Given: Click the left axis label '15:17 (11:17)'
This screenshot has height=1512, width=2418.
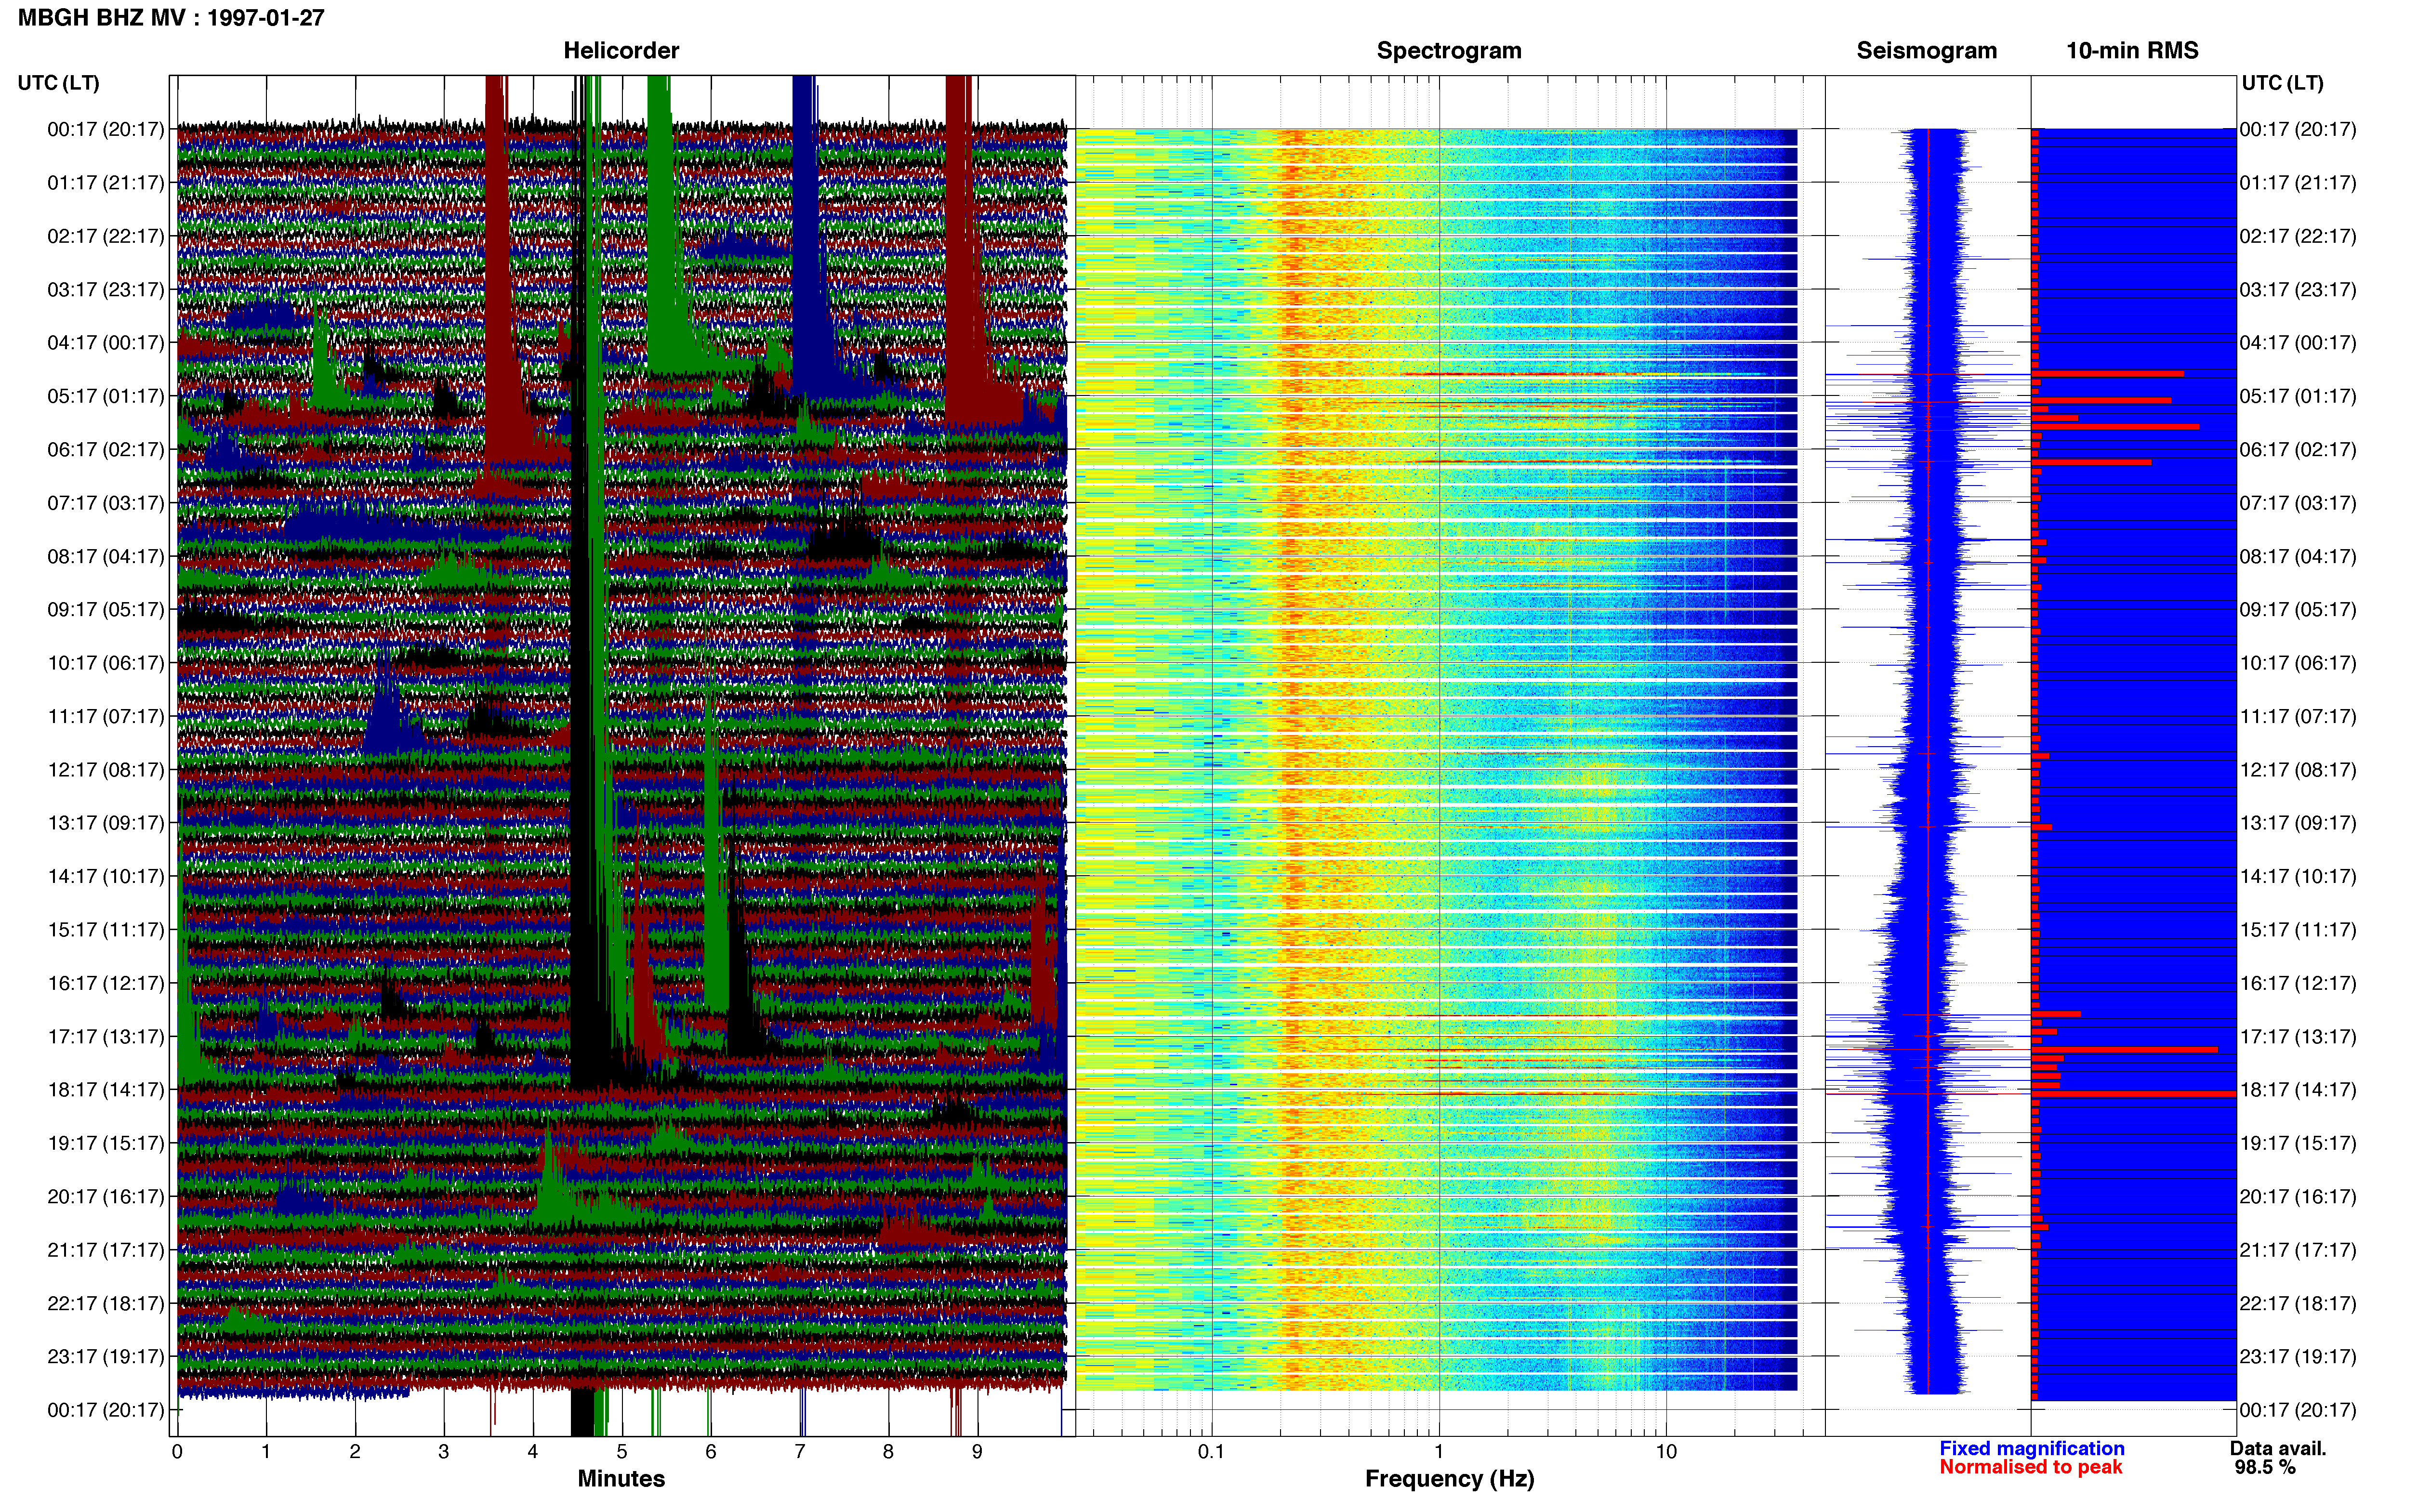Looking at the screenshot, I should [x=106, y=930].
